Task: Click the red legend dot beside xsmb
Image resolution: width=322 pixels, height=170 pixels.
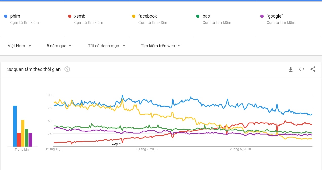Action: tap(70, 16)
